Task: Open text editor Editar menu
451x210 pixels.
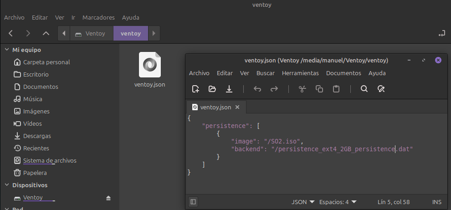Action: [x=225, y=73]
